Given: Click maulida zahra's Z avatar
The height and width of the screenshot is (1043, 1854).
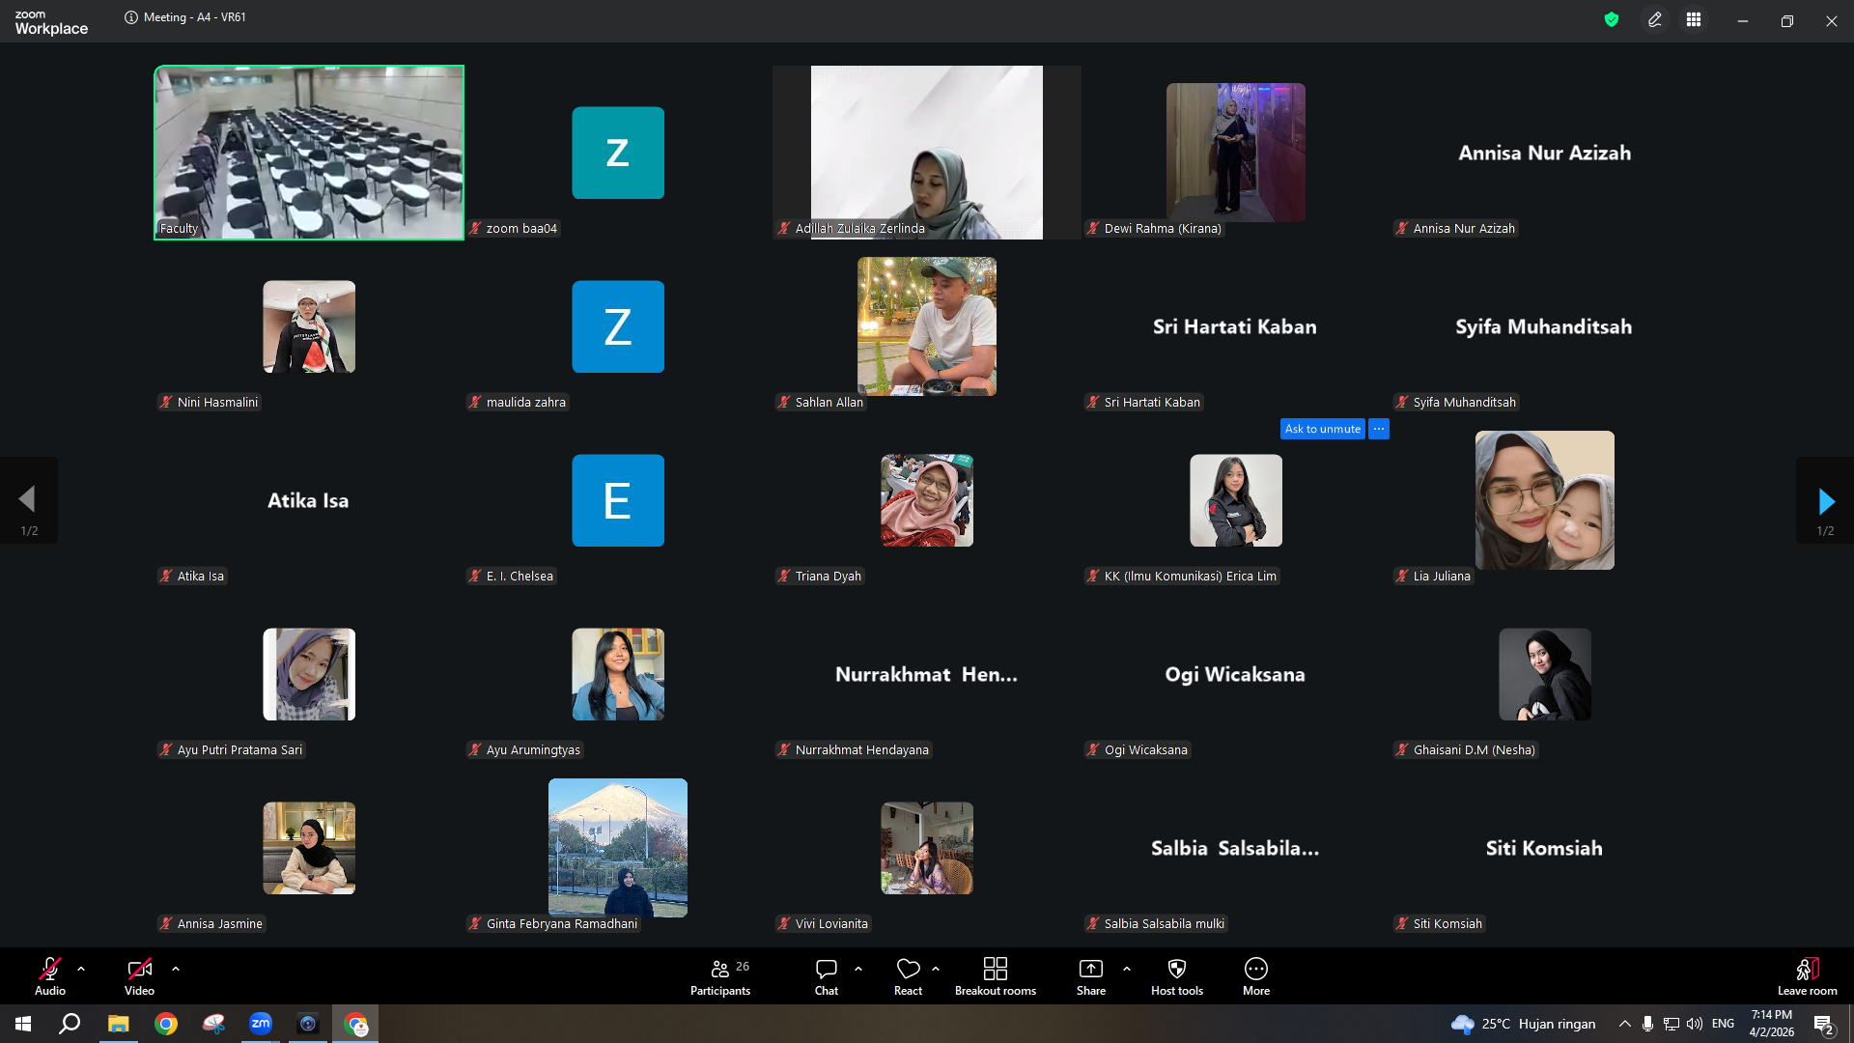Looking at the screenshot, I should (x=618, y=326).
